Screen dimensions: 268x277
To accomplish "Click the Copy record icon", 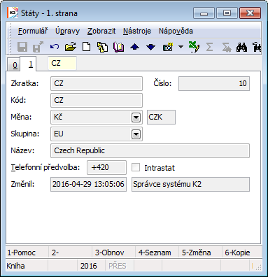I will (102, 47).
